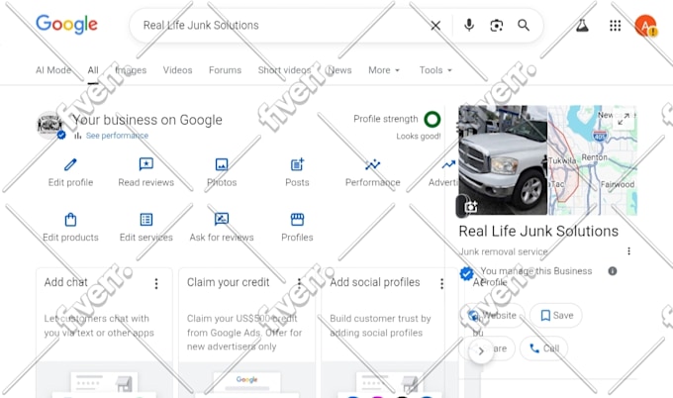The height and width of the screenshot is (398, 673).
Task: Open the Claim your credit card options menu
Action: click(x=299, y=283)
